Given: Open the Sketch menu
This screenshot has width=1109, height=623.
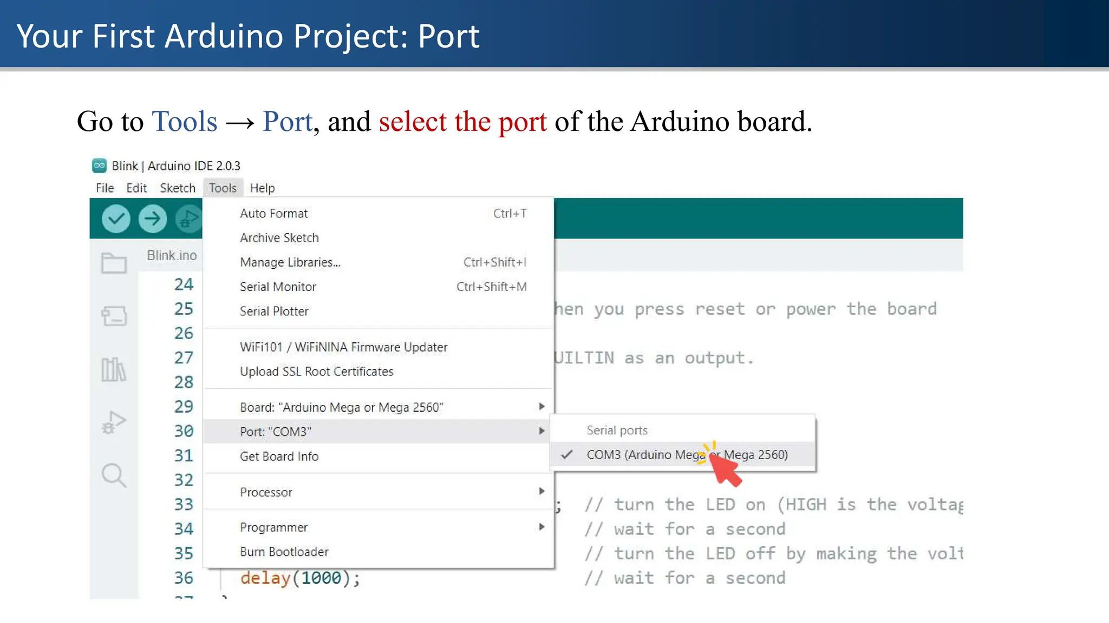Looking at the screenshot, I should pyautogui.click(x=178, y=188).
